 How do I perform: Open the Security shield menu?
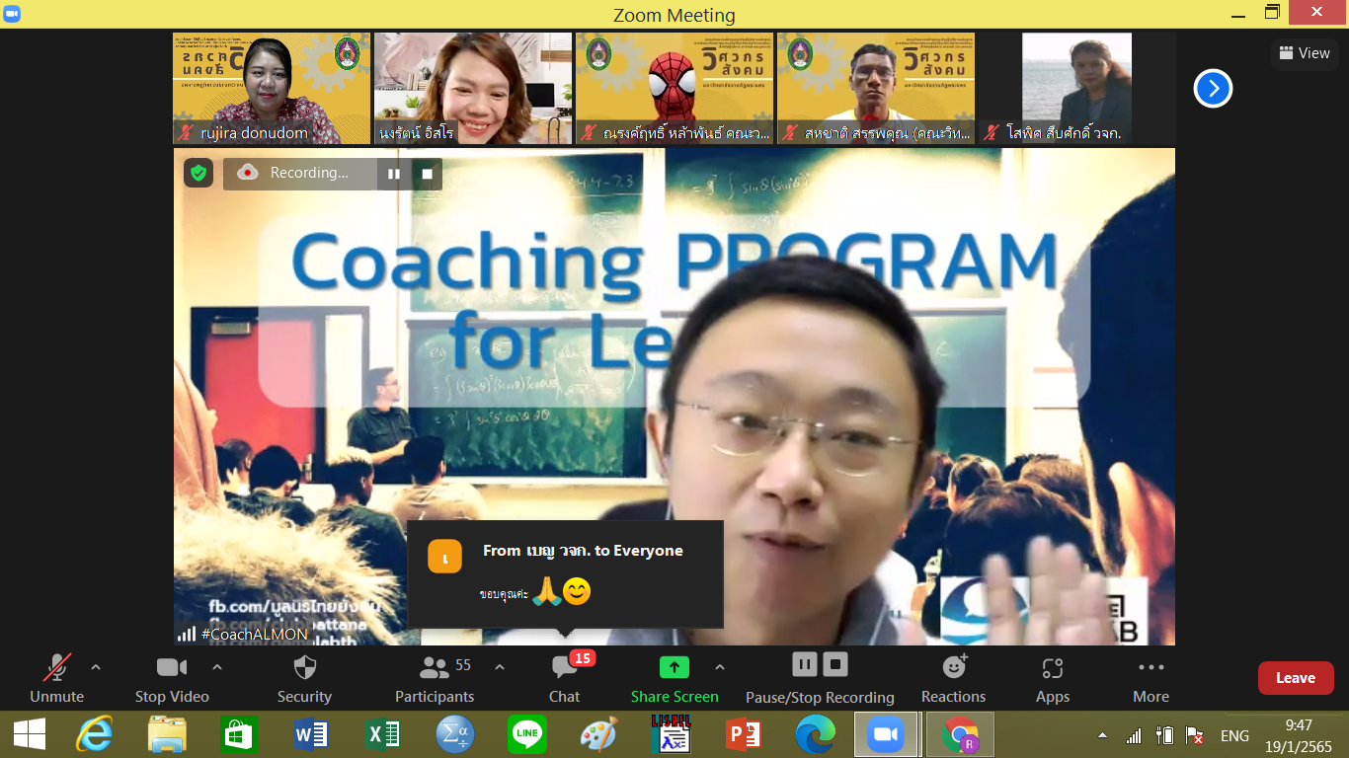click(304, 678)
